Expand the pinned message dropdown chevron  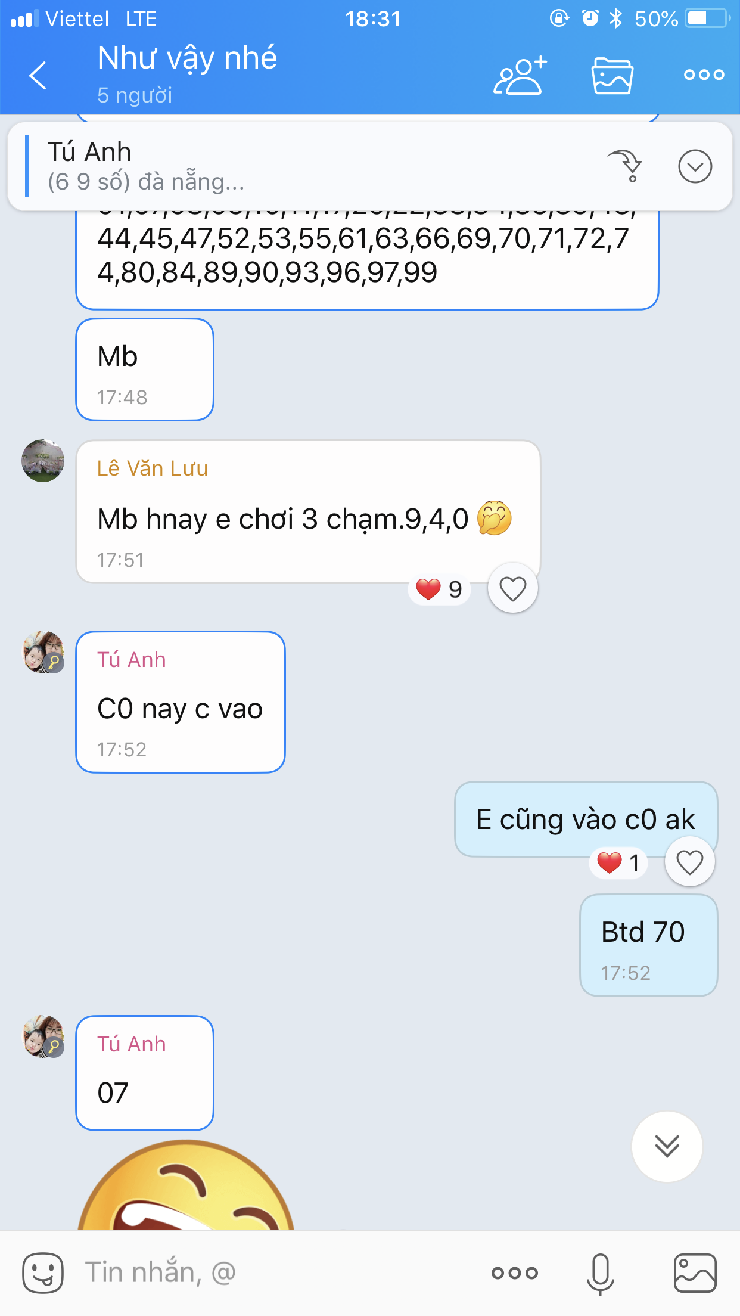click(x=695, y=166)
